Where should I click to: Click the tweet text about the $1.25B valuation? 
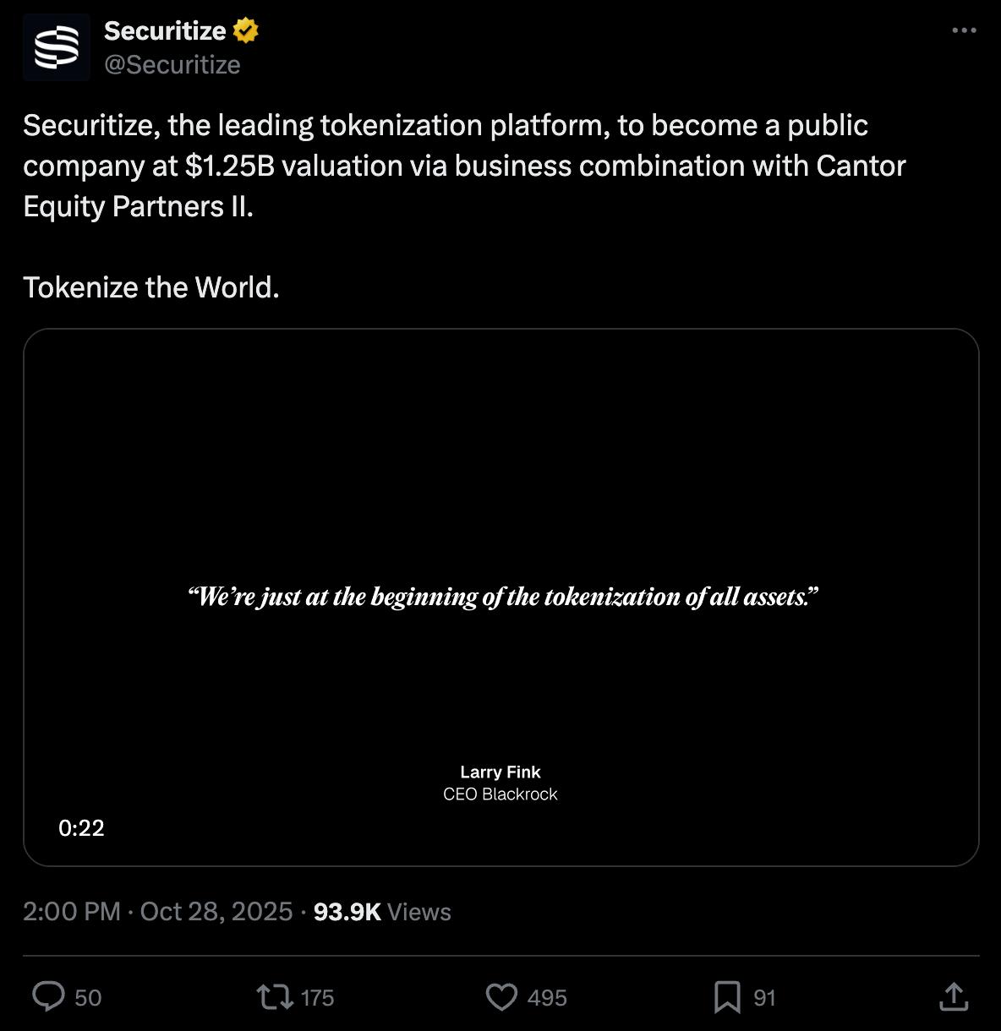pyautogui.click(x=463, y=166)
